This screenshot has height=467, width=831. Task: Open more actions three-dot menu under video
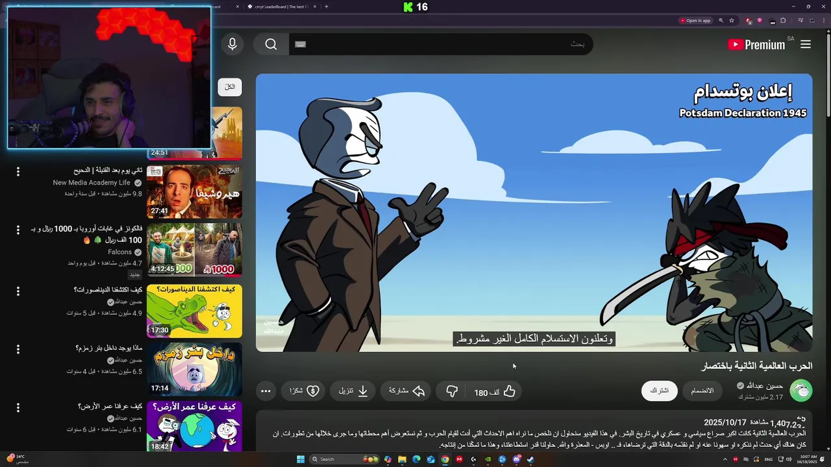click(x=266, y=391)
